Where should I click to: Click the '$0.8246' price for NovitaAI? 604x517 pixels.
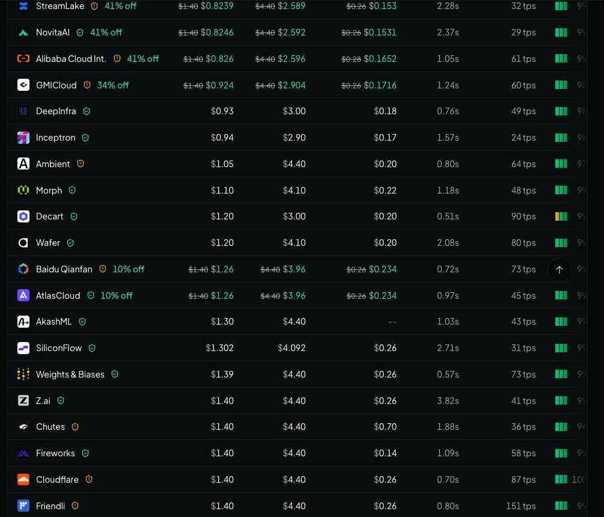tap(217, 32)
